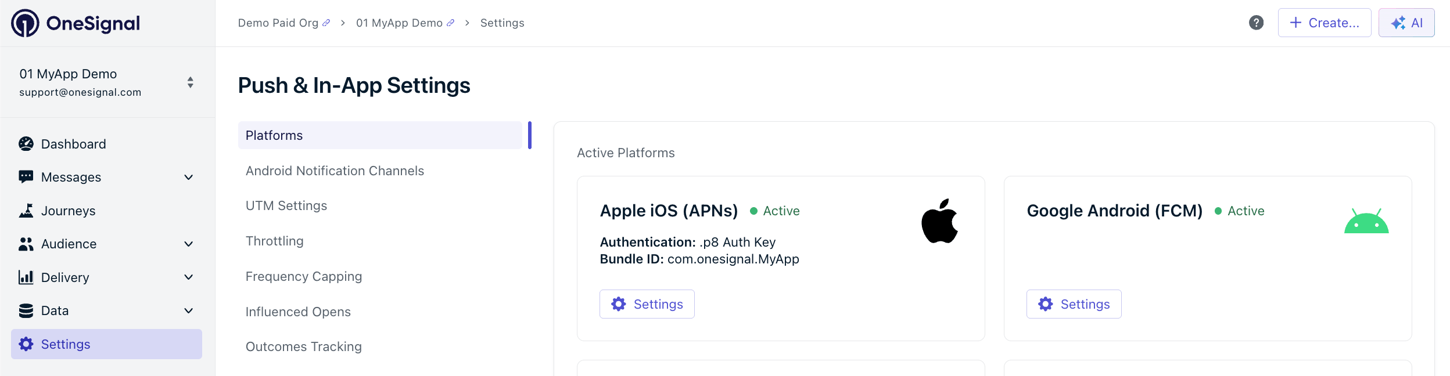1450x376 pixels.
Task: Expand the Messages menu chevron
Action: [x=188, y=177]
